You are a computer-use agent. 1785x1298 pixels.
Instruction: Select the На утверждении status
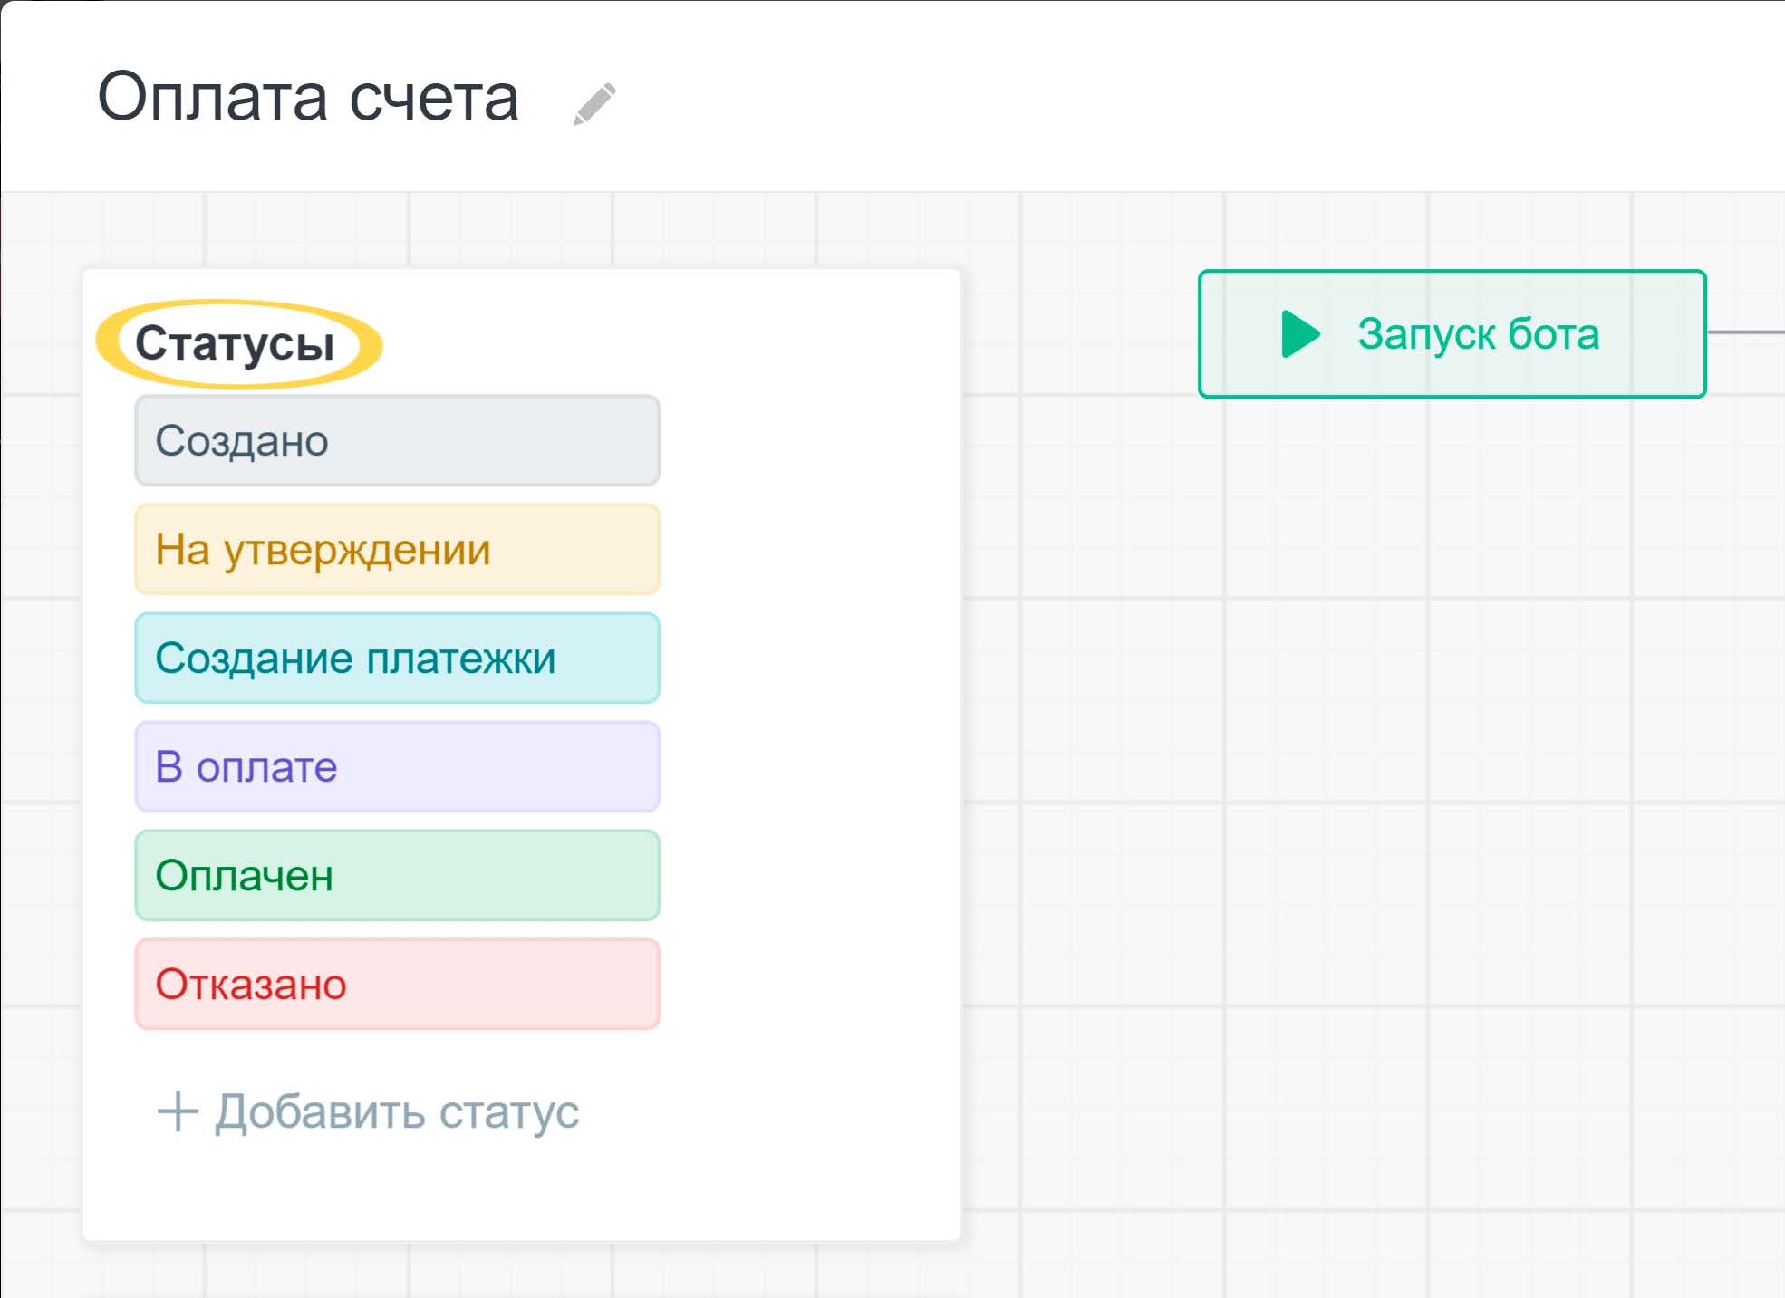(397, 550)
